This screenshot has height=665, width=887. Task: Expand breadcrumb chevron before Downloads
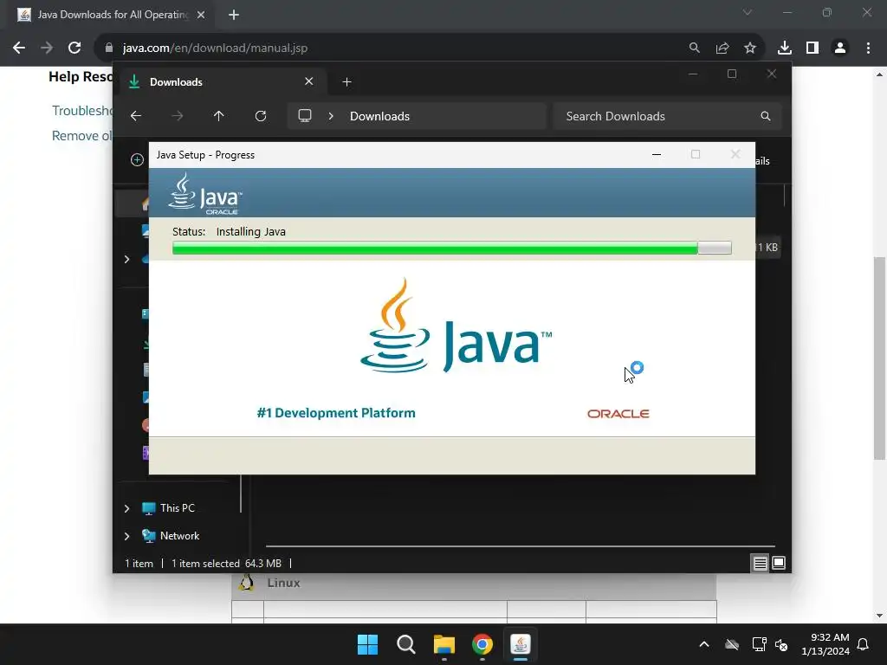(x=331, y=116)
